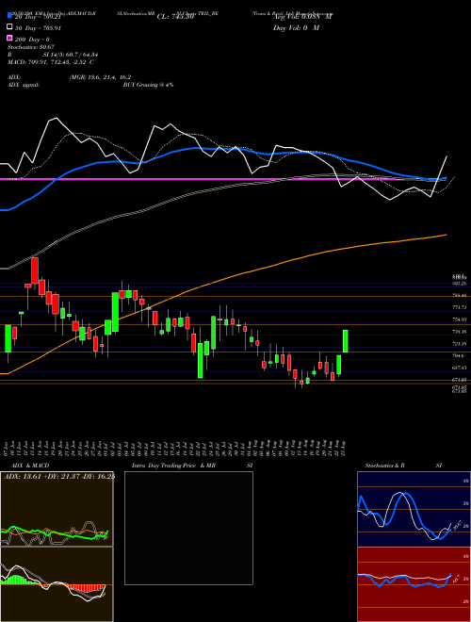This screenshot has width=471, height=622.
Task: Click the 'SI 14/3: 60.7 / 64.34' value
Action: click(x=71, y=55)
